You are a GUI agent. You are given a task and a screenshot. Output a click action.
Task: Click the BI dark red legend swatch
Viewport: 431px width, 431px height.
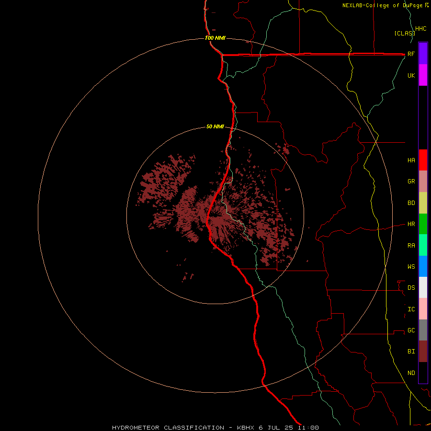click(423, 352)
